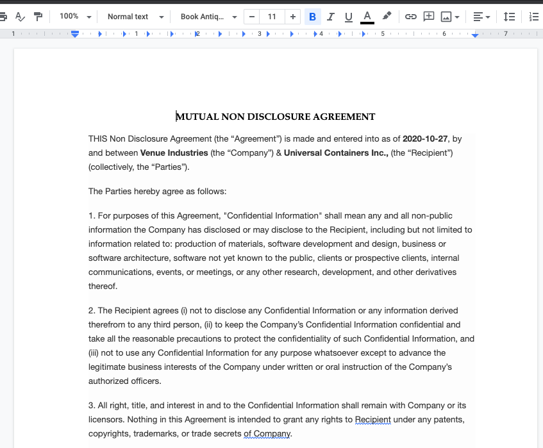Open the Normal text styles dropdown

pos(136,17)
